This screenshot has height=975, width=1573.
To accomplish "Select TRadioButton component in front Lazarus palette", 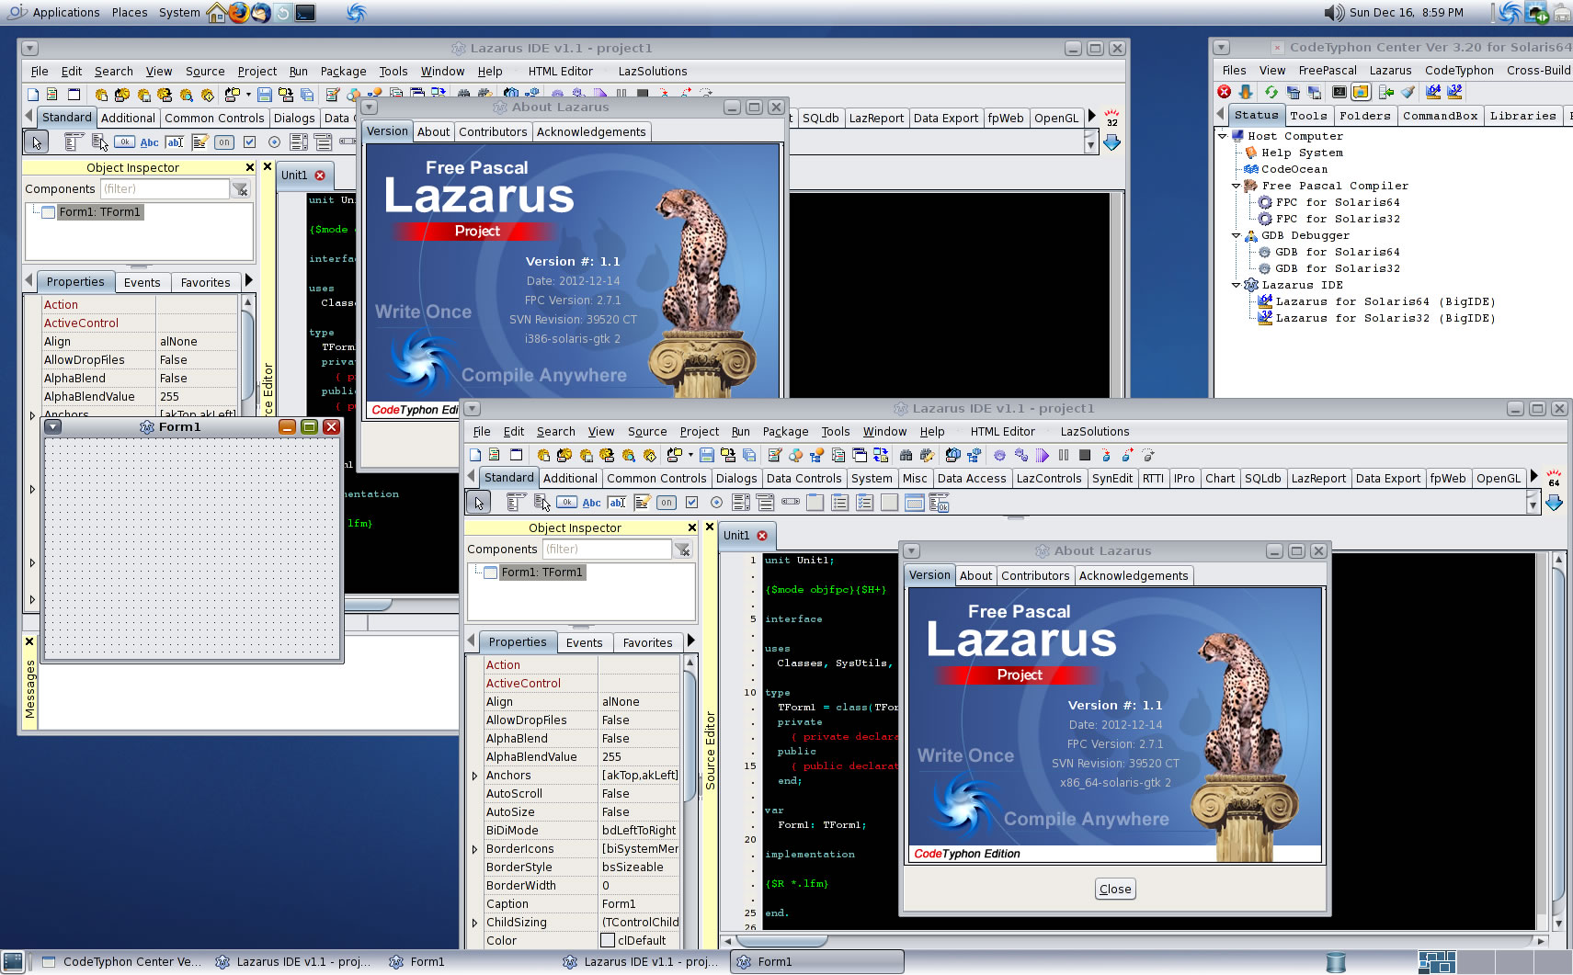I will click(716, 502).
